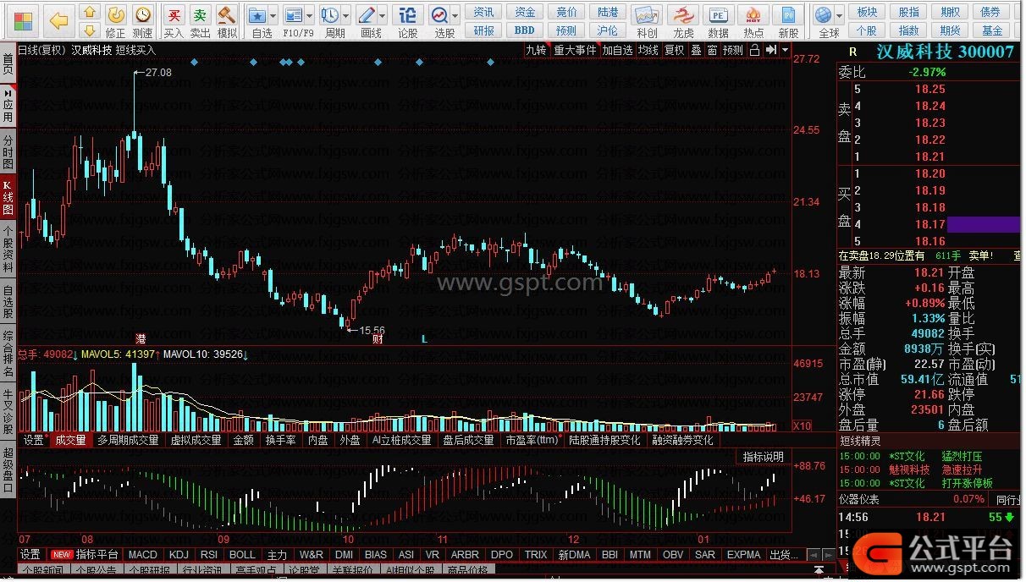The image size is (1026, 582).
Task: Click the BBD button
Action: 525,30
